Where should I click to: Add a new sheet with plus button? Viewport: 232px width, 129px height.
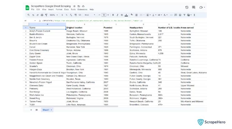tap(31, 110)
